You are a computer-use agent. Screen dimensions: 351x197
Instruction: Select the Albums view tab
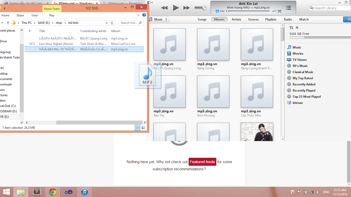pos(219,19)
